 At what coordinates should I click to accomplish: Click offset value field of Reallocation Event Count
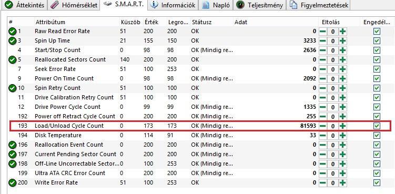332,145
